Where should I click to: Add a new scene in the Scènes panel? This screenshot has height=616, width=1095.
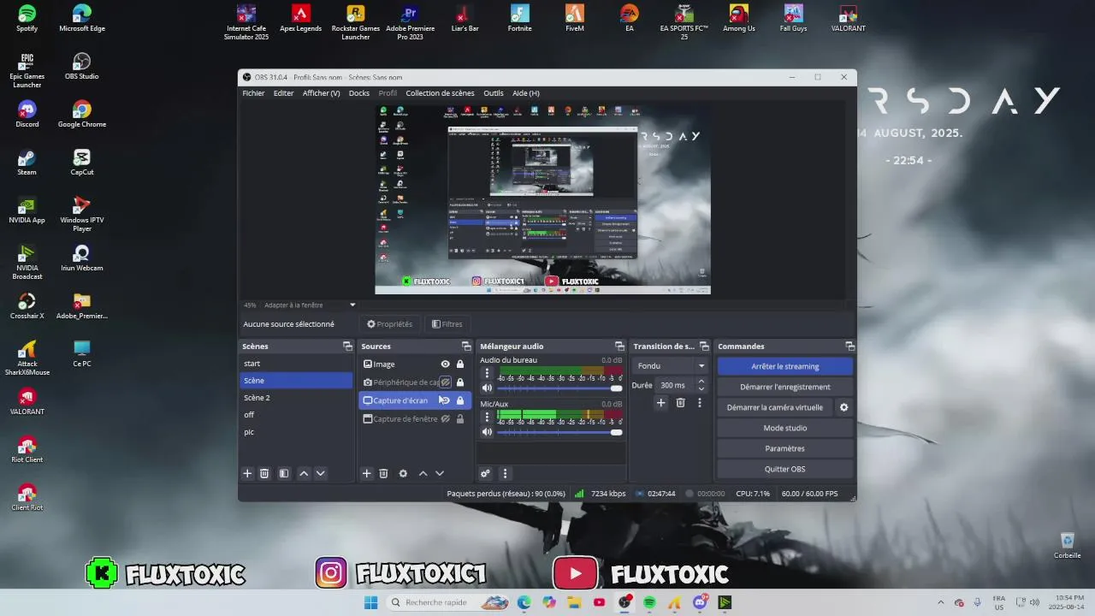247,473
